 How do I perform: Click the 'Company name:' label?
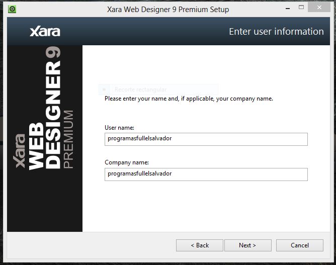(127, 162)
